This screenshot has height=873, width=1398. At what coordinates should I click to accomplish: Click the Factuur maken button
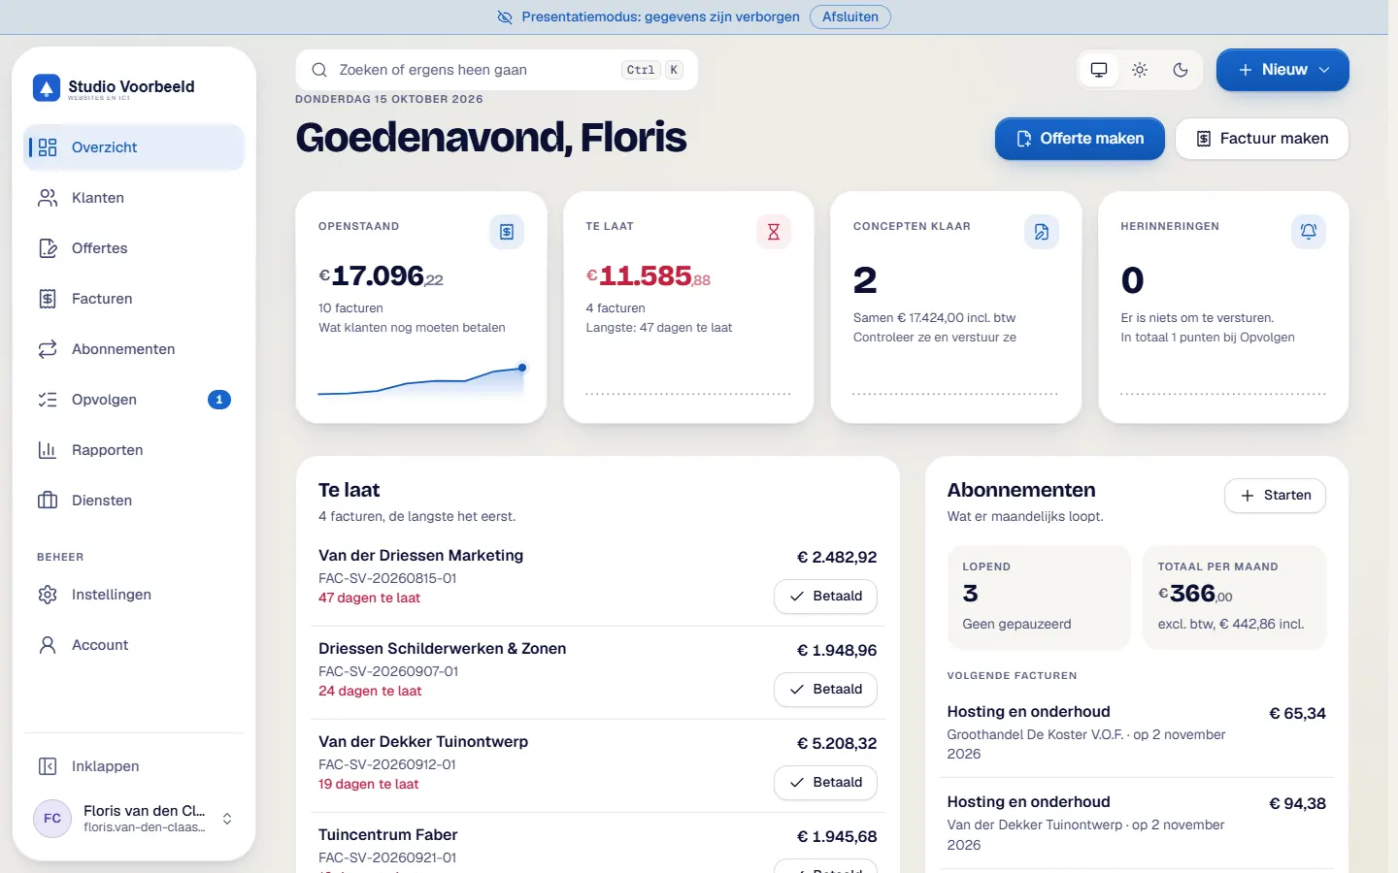tap(1262, 139)
